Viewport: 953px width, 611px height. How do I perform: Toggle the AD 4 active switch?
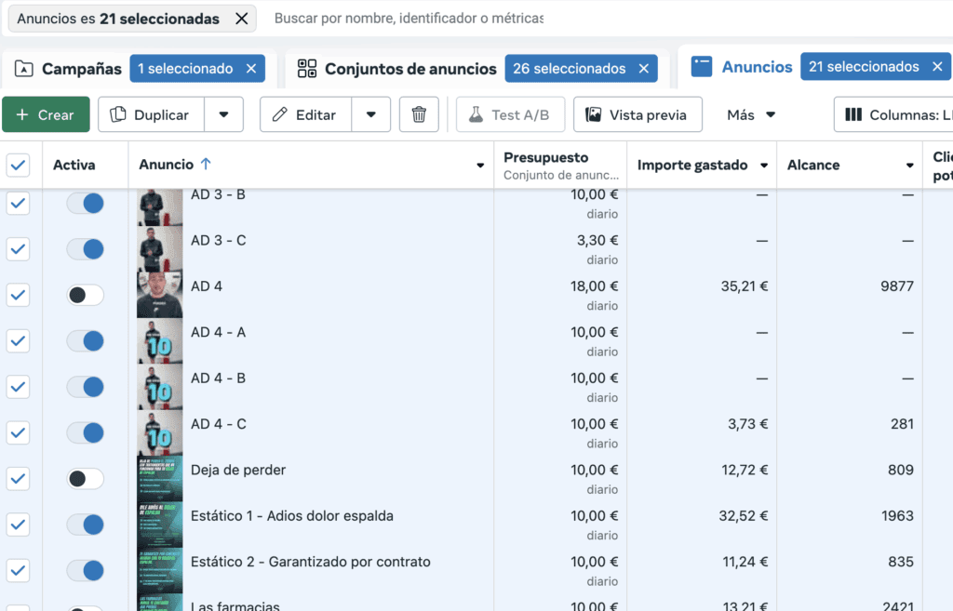[x=85, y=295]
